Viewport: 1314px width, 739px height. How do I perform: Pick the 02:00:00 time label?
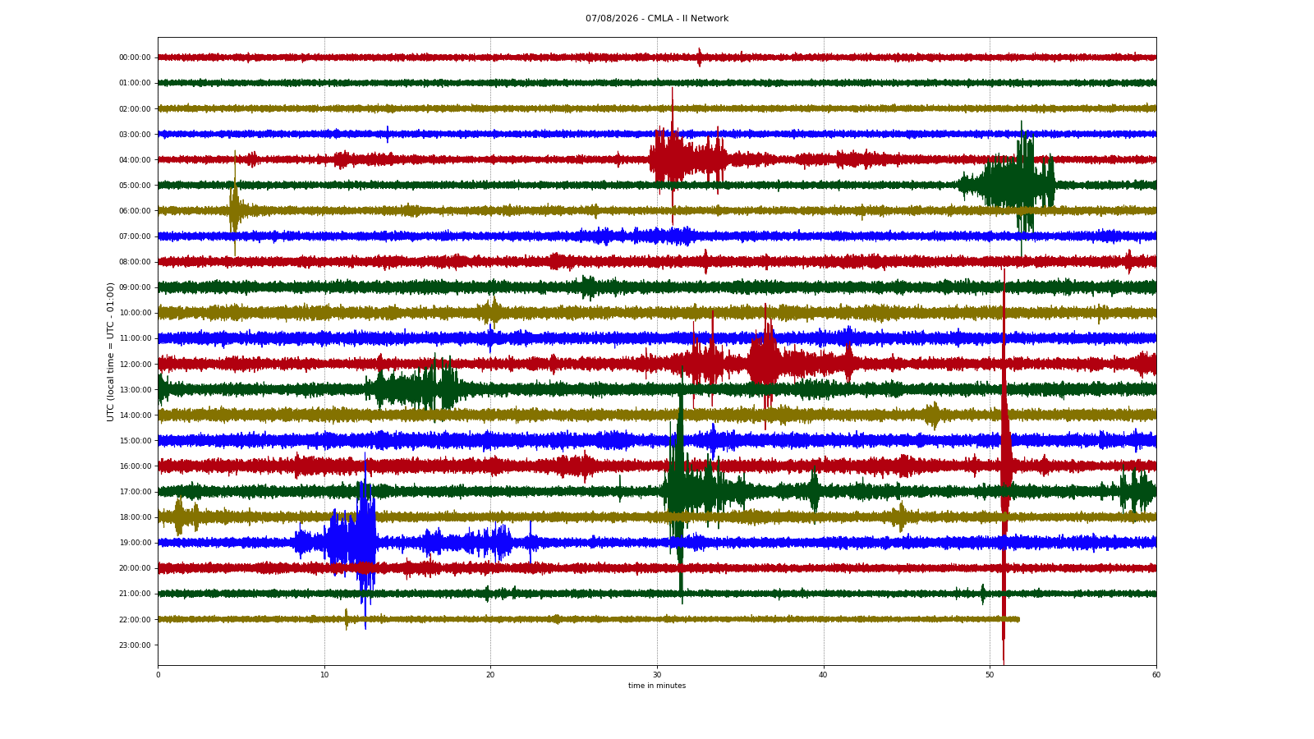(135, 108)
